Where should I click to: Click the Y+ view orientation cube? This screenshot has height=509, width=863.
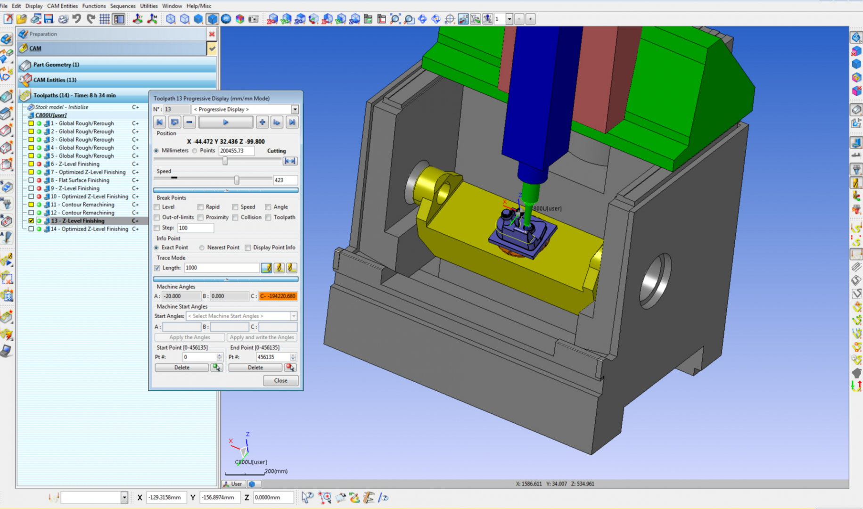pyautogui.click(x=286, y=19)
